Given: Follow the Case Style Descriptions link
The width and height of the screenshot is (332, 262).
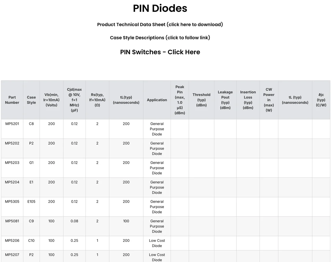Looking at the screenshot, I should click(160, 38).
